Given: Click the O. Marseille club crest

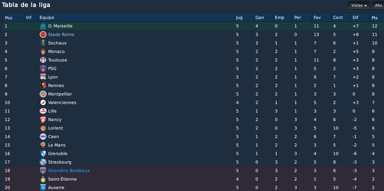Looking at the screenshot, I should pyautogui.click(x=43, y=26).
